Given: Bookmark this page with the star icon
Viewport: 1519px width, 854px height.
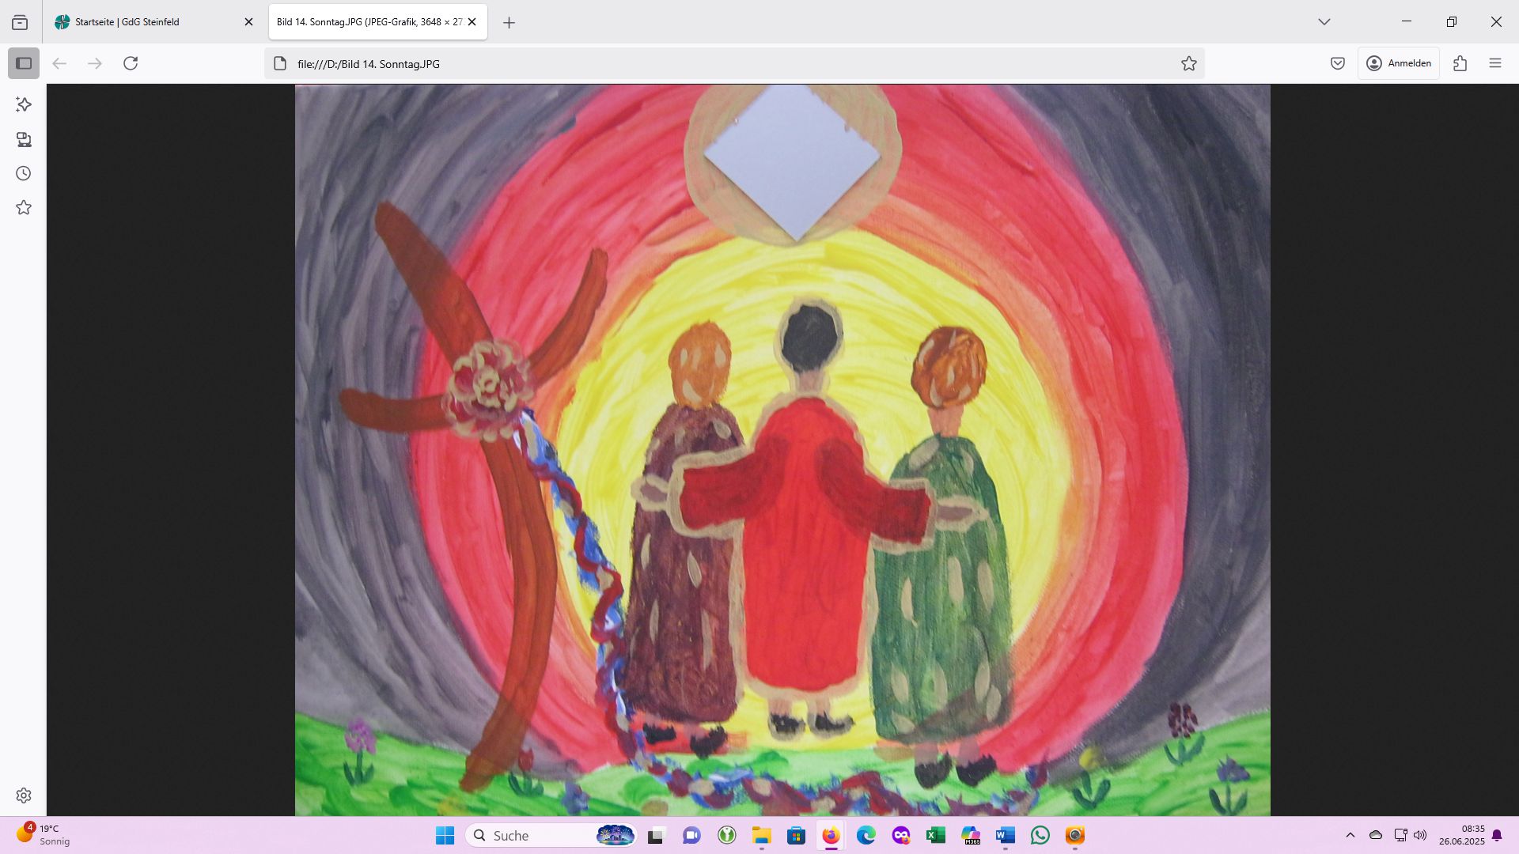Looking at the screenshot, I should click(1188, 63).
